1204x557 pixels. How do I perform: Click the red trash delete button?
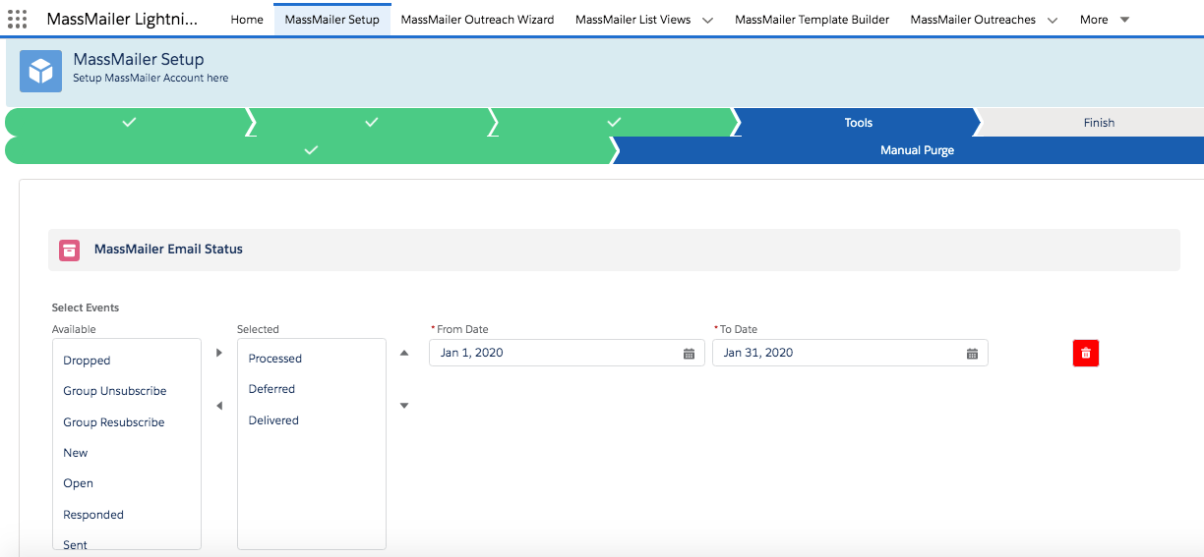1086,353
